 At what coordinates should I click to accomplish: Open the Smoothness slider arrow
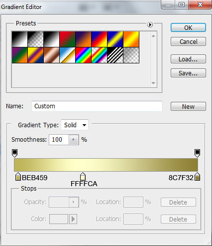coord(74,140)
